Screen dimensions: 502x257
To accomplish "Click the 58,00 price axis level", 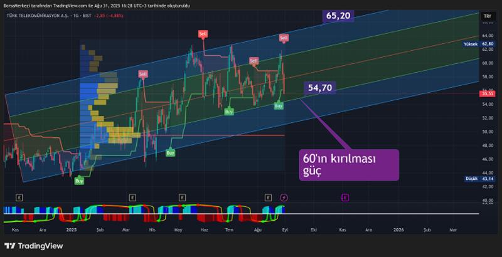I will click(488, 76).
